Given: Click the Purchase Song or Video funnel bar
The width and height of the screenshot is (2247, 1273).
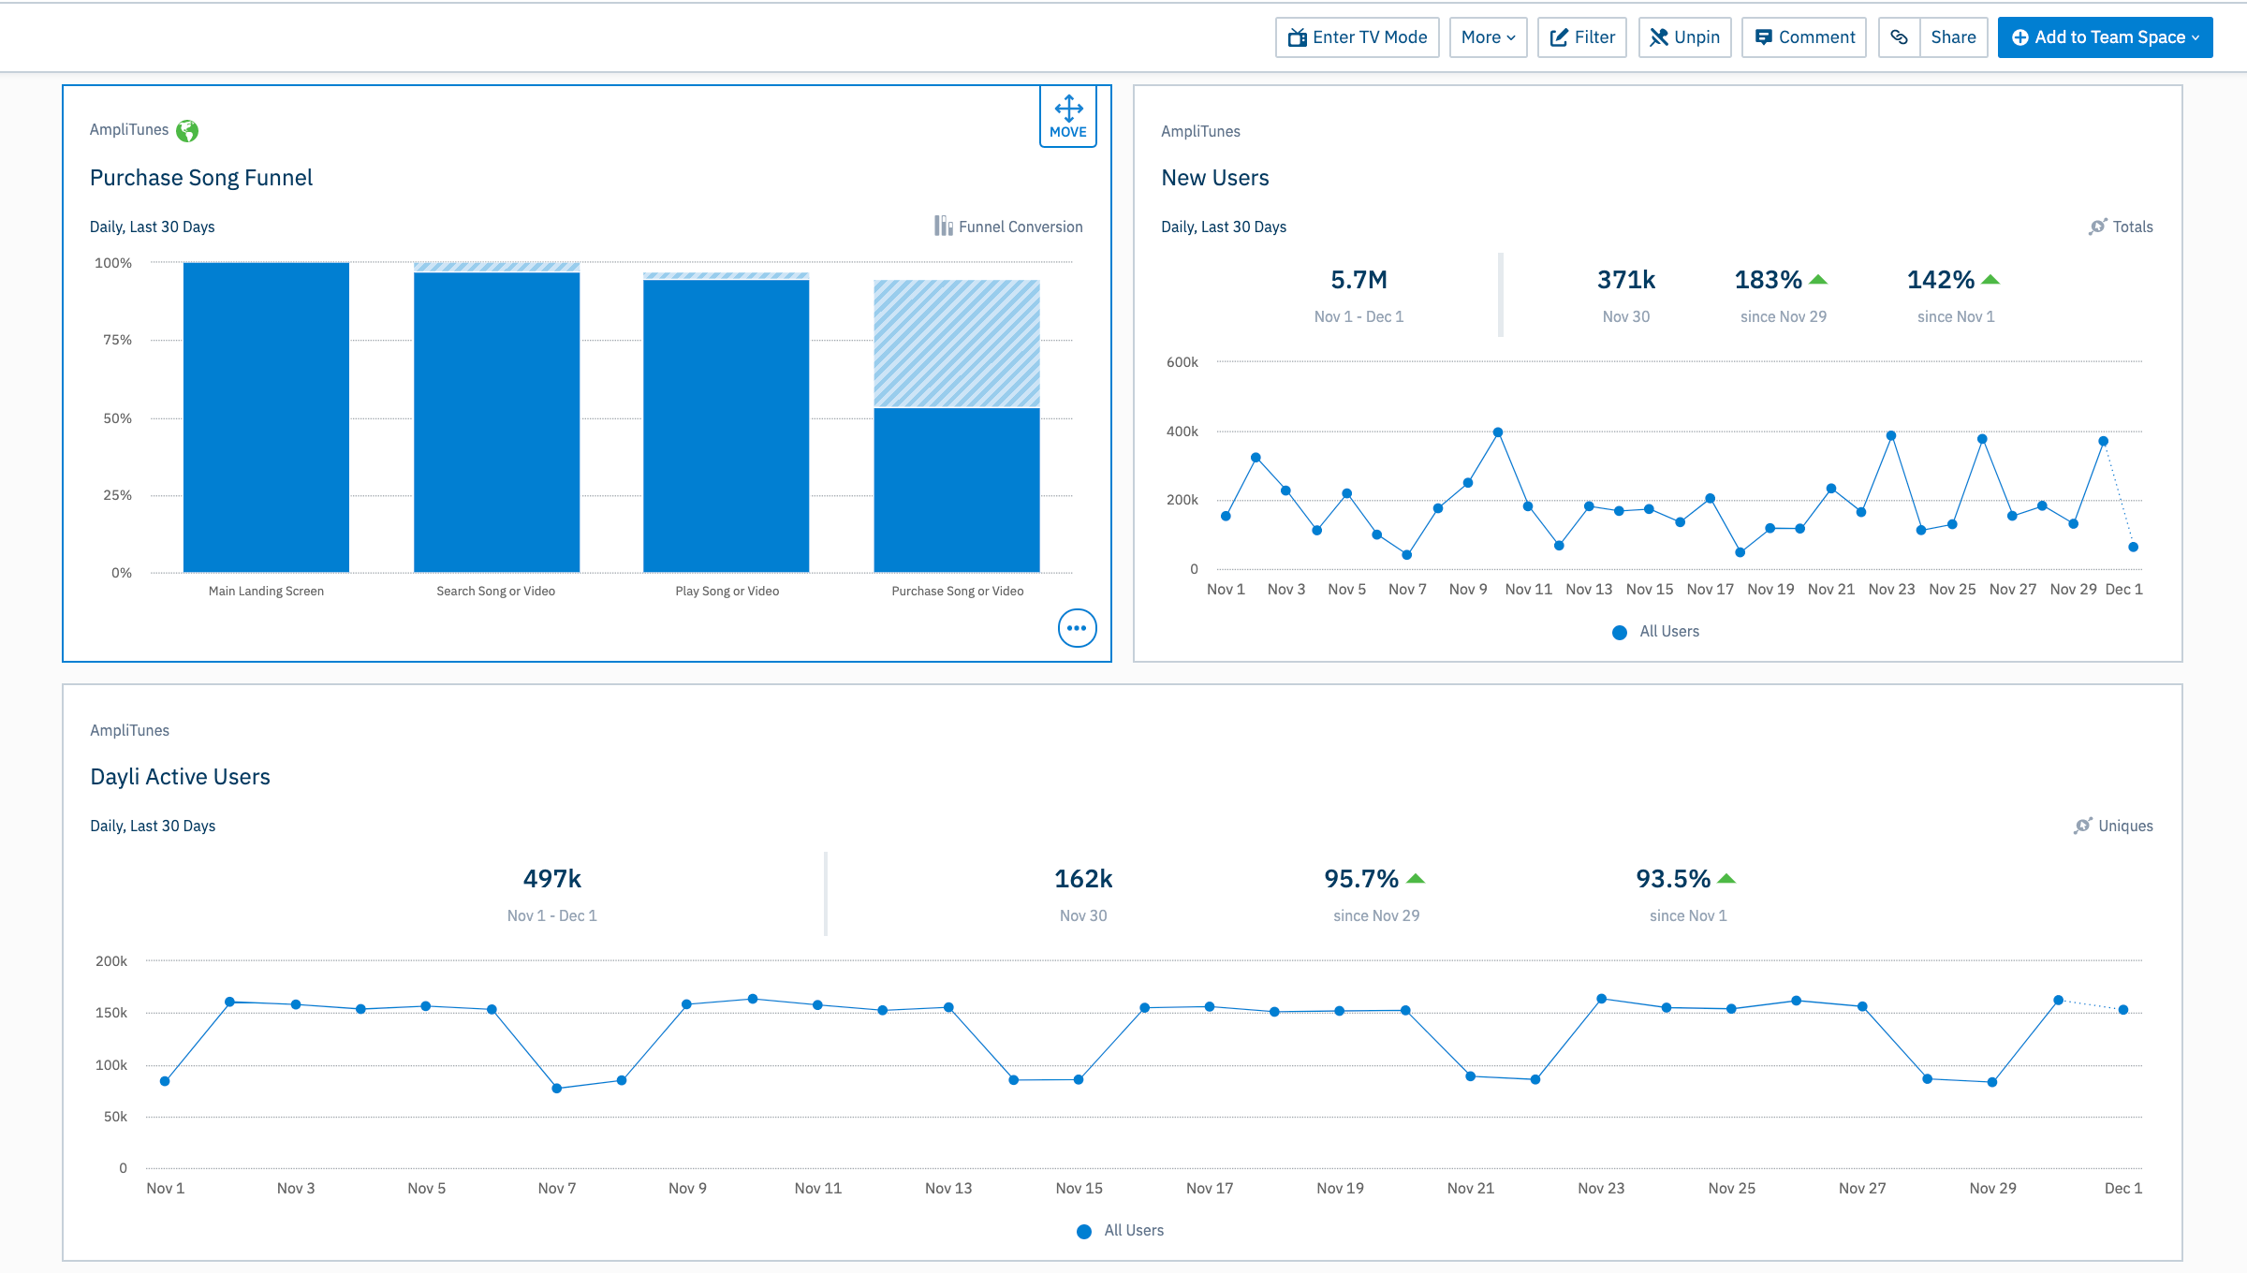Looking at the screenshot, I should 956,490.
